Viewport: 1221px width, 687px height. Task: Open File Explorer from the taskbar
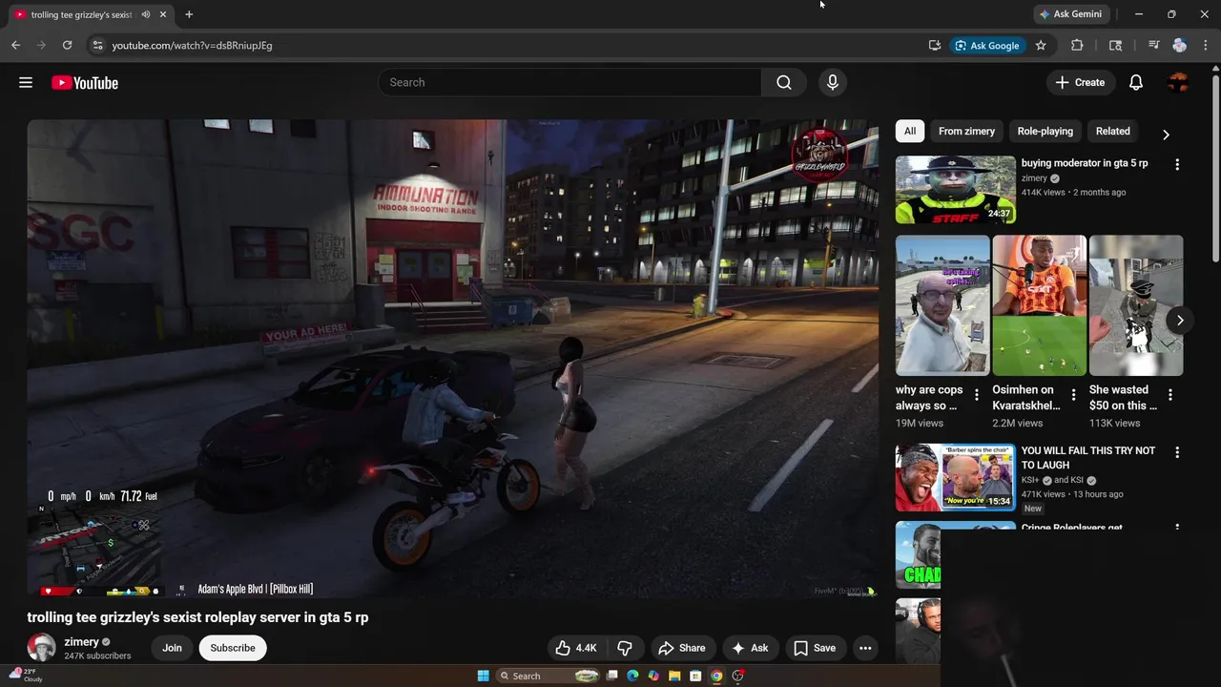[x=674, y=676]
